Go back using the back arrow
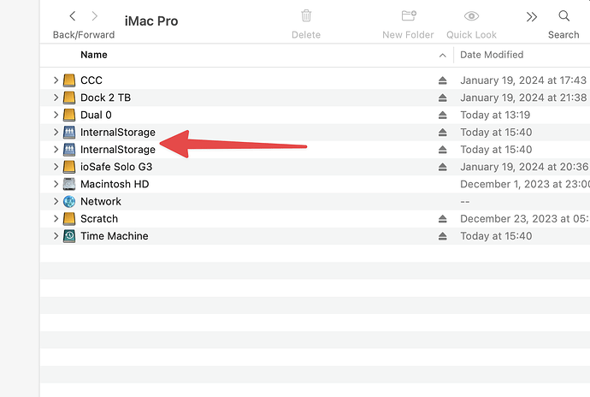 pos(73,16)
